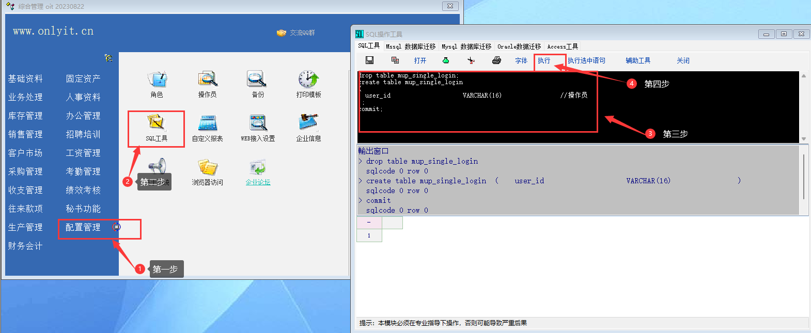
Task: Launch the 备份 backup icon
Action: coord(257,80)
